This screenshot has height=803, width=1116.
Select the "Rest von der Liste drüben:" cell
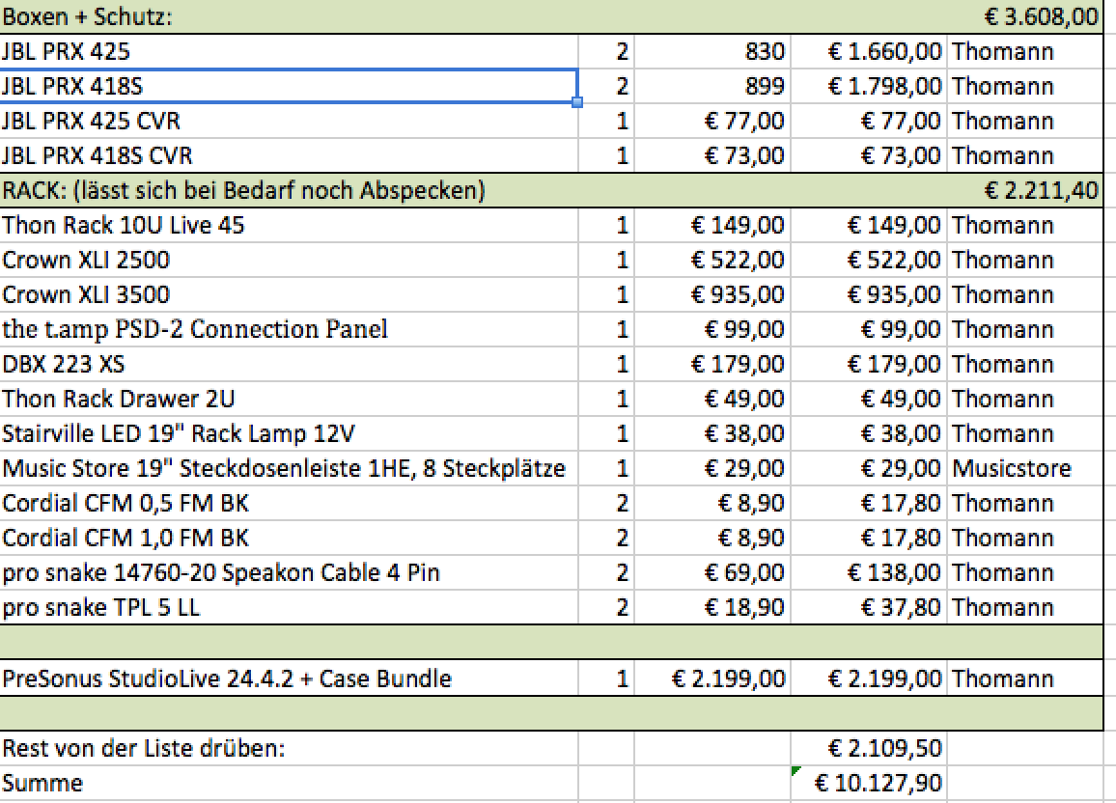point(289,748)
